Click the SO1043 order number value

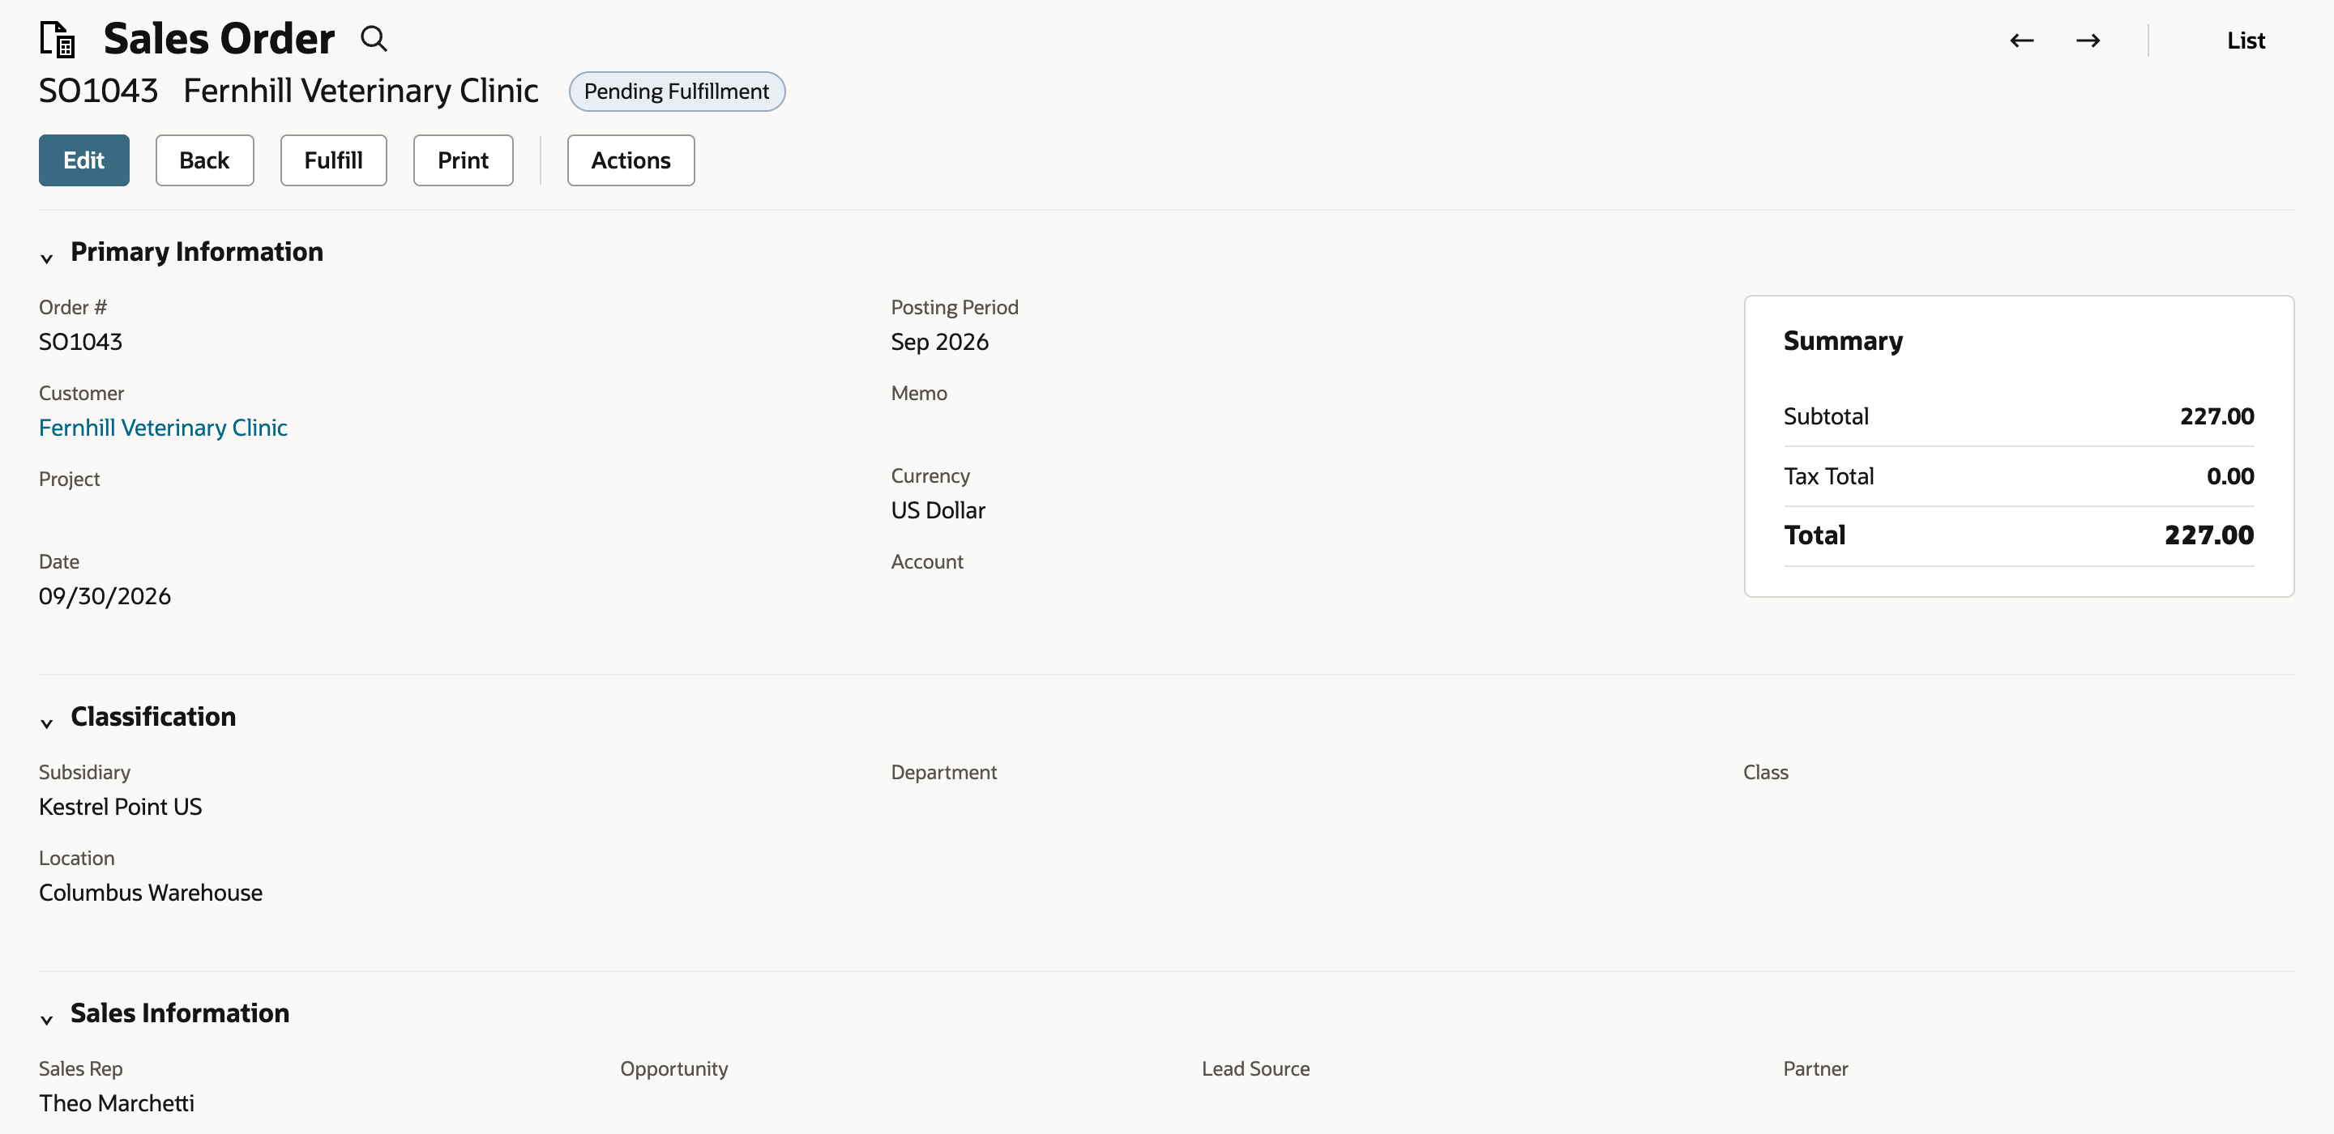click(x=81, y=342)
